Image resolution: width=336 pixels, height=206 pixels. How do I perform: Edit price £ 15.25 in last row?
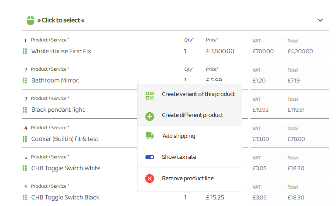coord(225,197)
